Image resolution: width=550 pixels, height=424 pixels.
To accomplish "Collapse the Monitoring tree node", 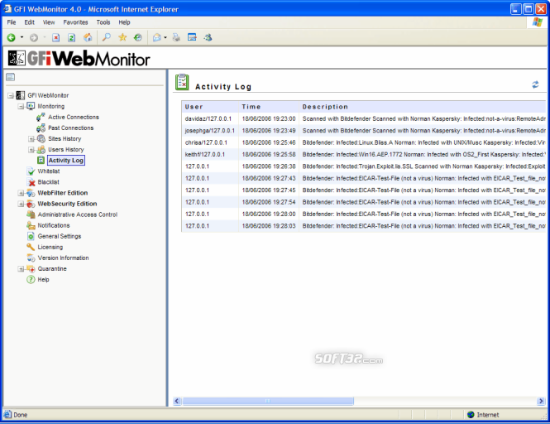I will point(21,106).
